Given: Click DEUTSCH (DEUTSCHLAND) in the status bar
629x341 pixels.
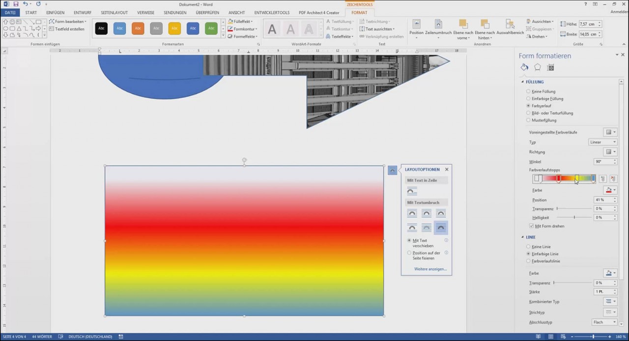Looking at the screenshot, I should coord(90,337).
